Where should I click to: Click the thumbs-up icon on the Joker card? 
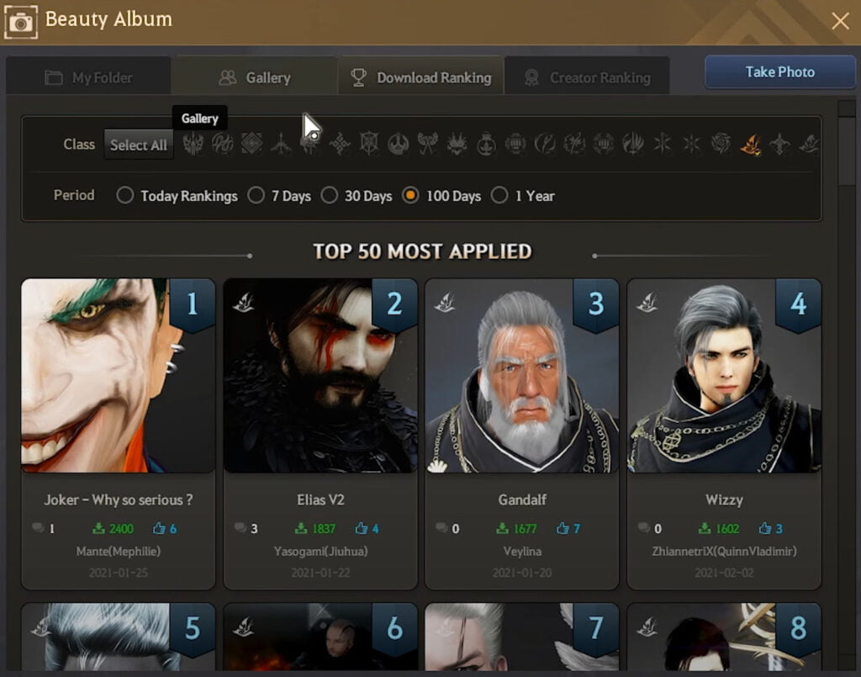pyautogui.click(x=159, y=528)
